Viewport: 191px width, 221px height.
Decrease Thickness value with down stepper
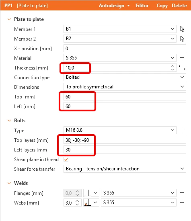click(173, 70)
